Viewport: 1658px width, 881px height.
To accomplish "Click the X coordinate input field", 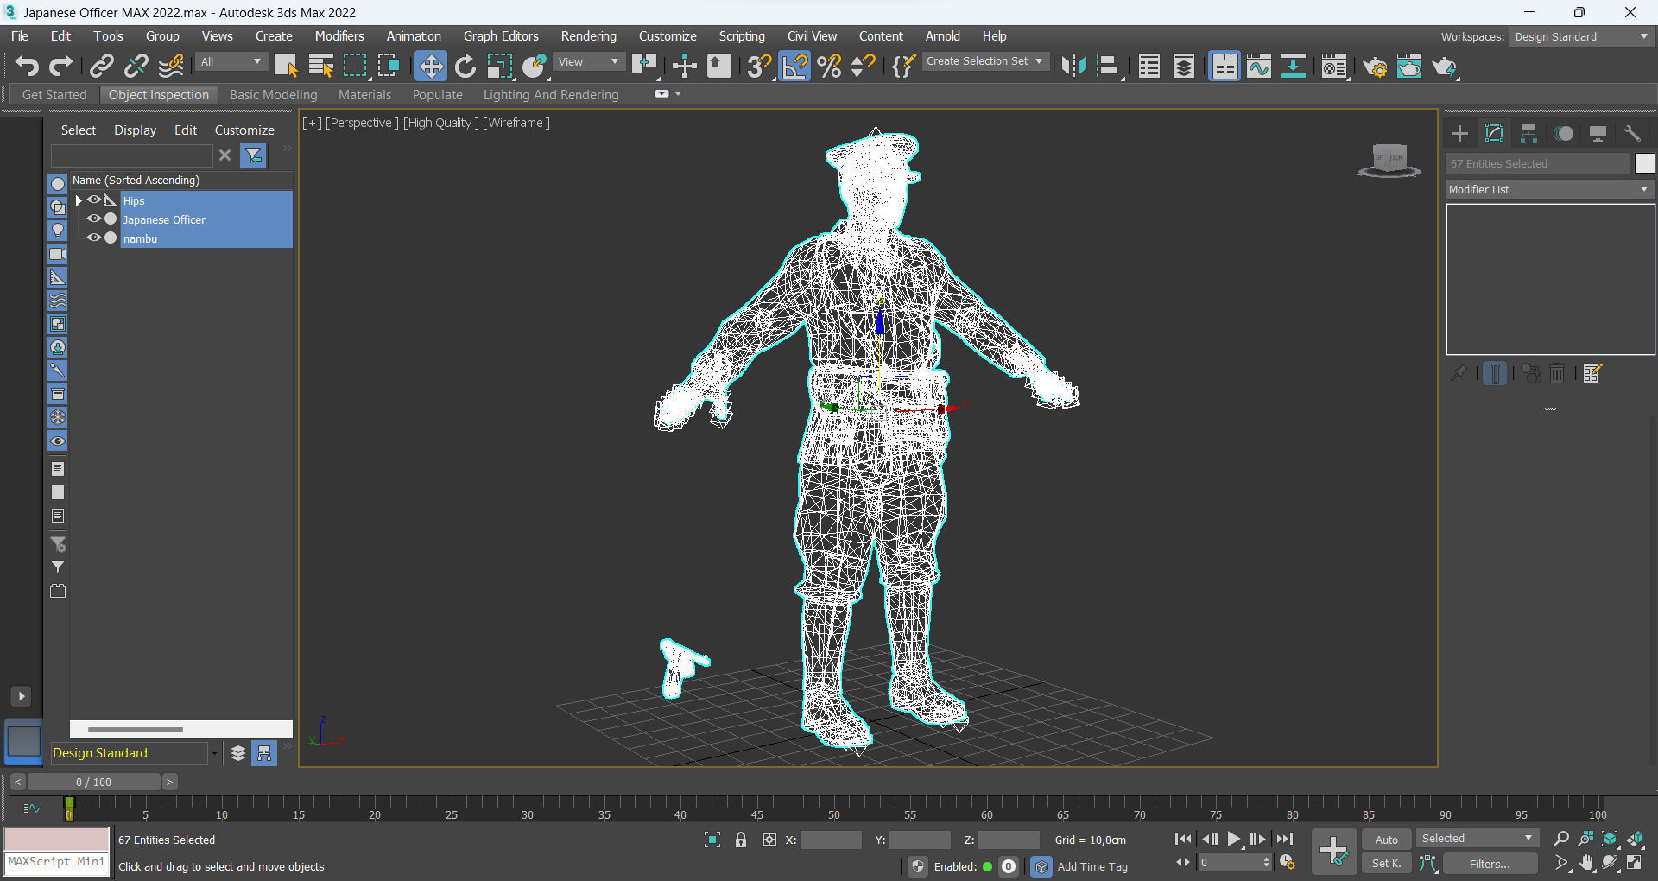I will click(x=831, y=840).
